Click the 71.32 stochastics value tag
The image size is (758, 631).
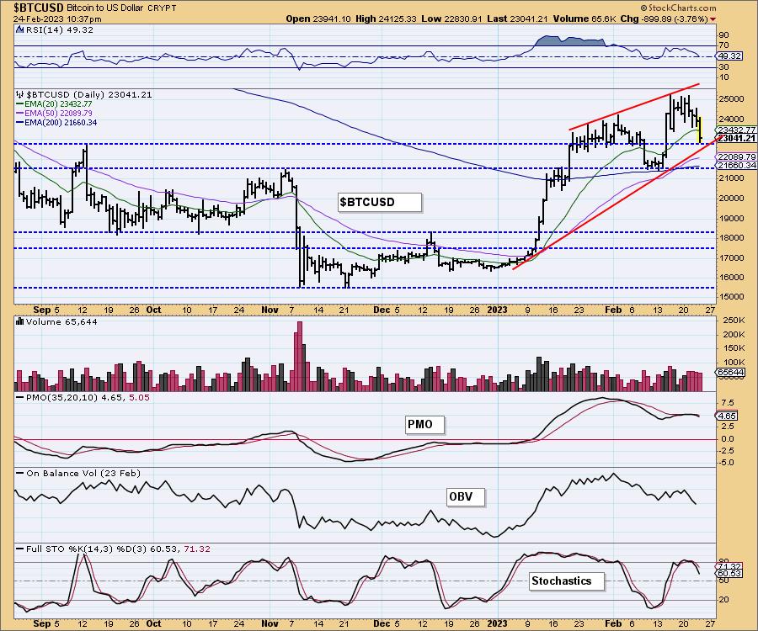click(729, 566)
